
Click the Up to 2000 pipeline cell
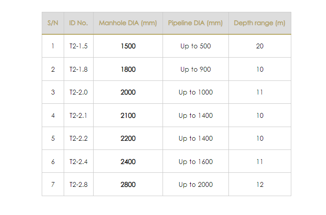196,185
